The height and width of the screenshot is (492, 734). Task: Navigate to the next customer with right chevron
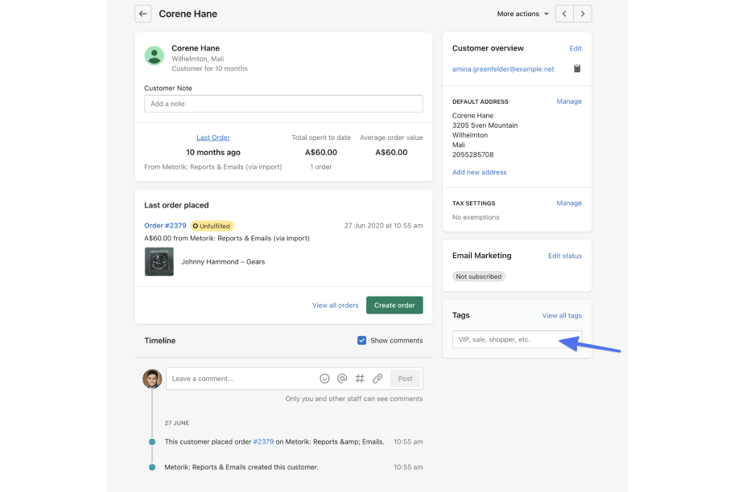point(582,14)
